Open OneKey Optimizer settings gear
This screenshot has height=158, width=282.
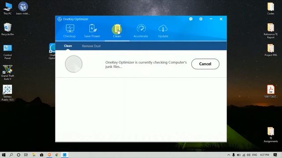coord(201,19)
